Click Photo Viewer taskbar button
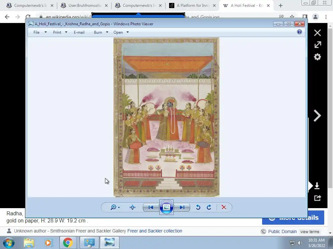 pyautogui.click(x=109, y=243)
